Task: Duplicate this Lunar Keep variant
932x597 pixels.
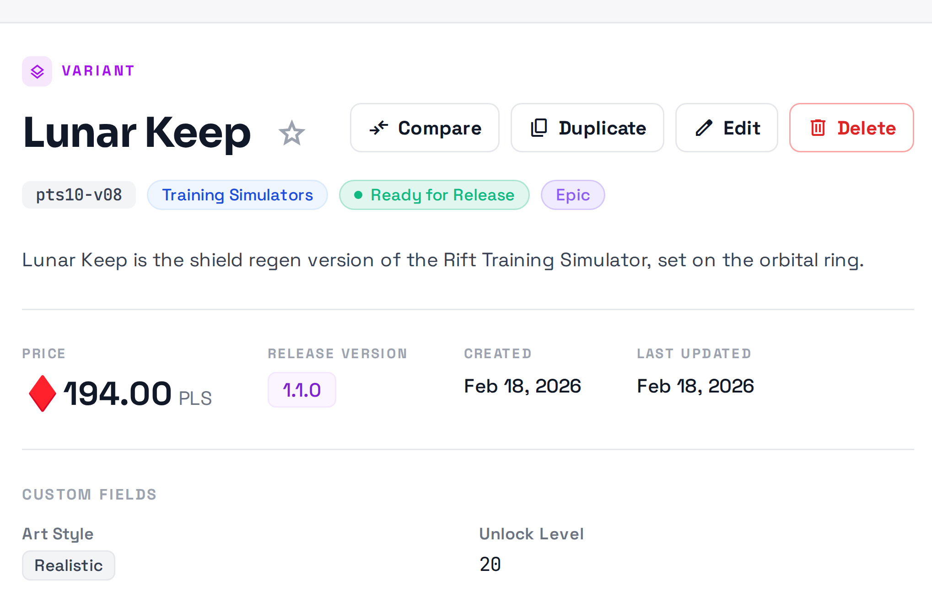Action: pyautogui.click(x=587, y=128)
